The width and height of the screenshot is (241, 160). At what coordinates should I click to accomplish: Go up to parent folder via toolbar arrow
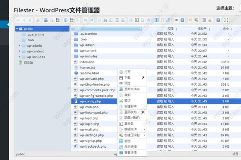click(30, 20)
